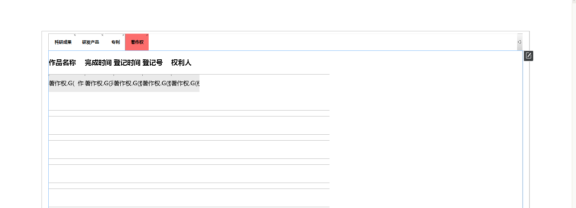Viewport: 576px width, 208px height.
Task: Switch to the 科研成果 tab
Action: (63, 42)
